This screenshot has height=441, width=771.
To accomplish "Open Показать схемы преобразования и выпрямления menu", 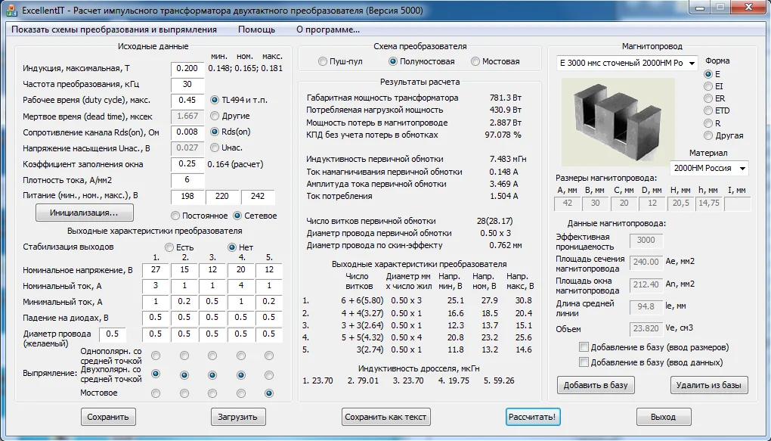I will 114,30.
